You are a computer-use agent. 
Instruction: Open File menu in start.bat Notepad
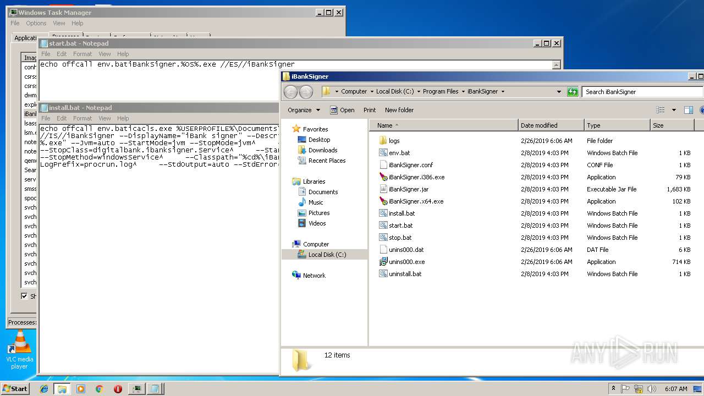46,54
